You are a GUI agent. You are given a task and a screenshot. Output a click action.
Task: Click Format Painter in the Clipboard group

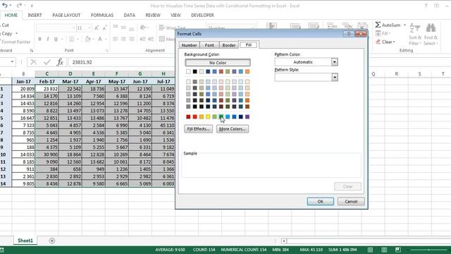coord(16,42)
